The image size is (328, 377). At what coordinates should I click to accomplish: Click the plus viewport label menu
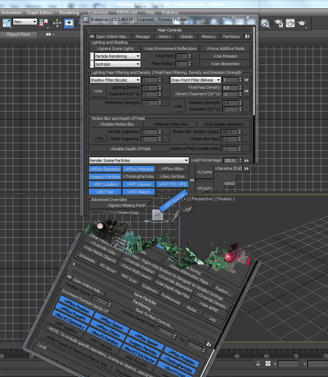pyautogui.click(x=185, y=199)
